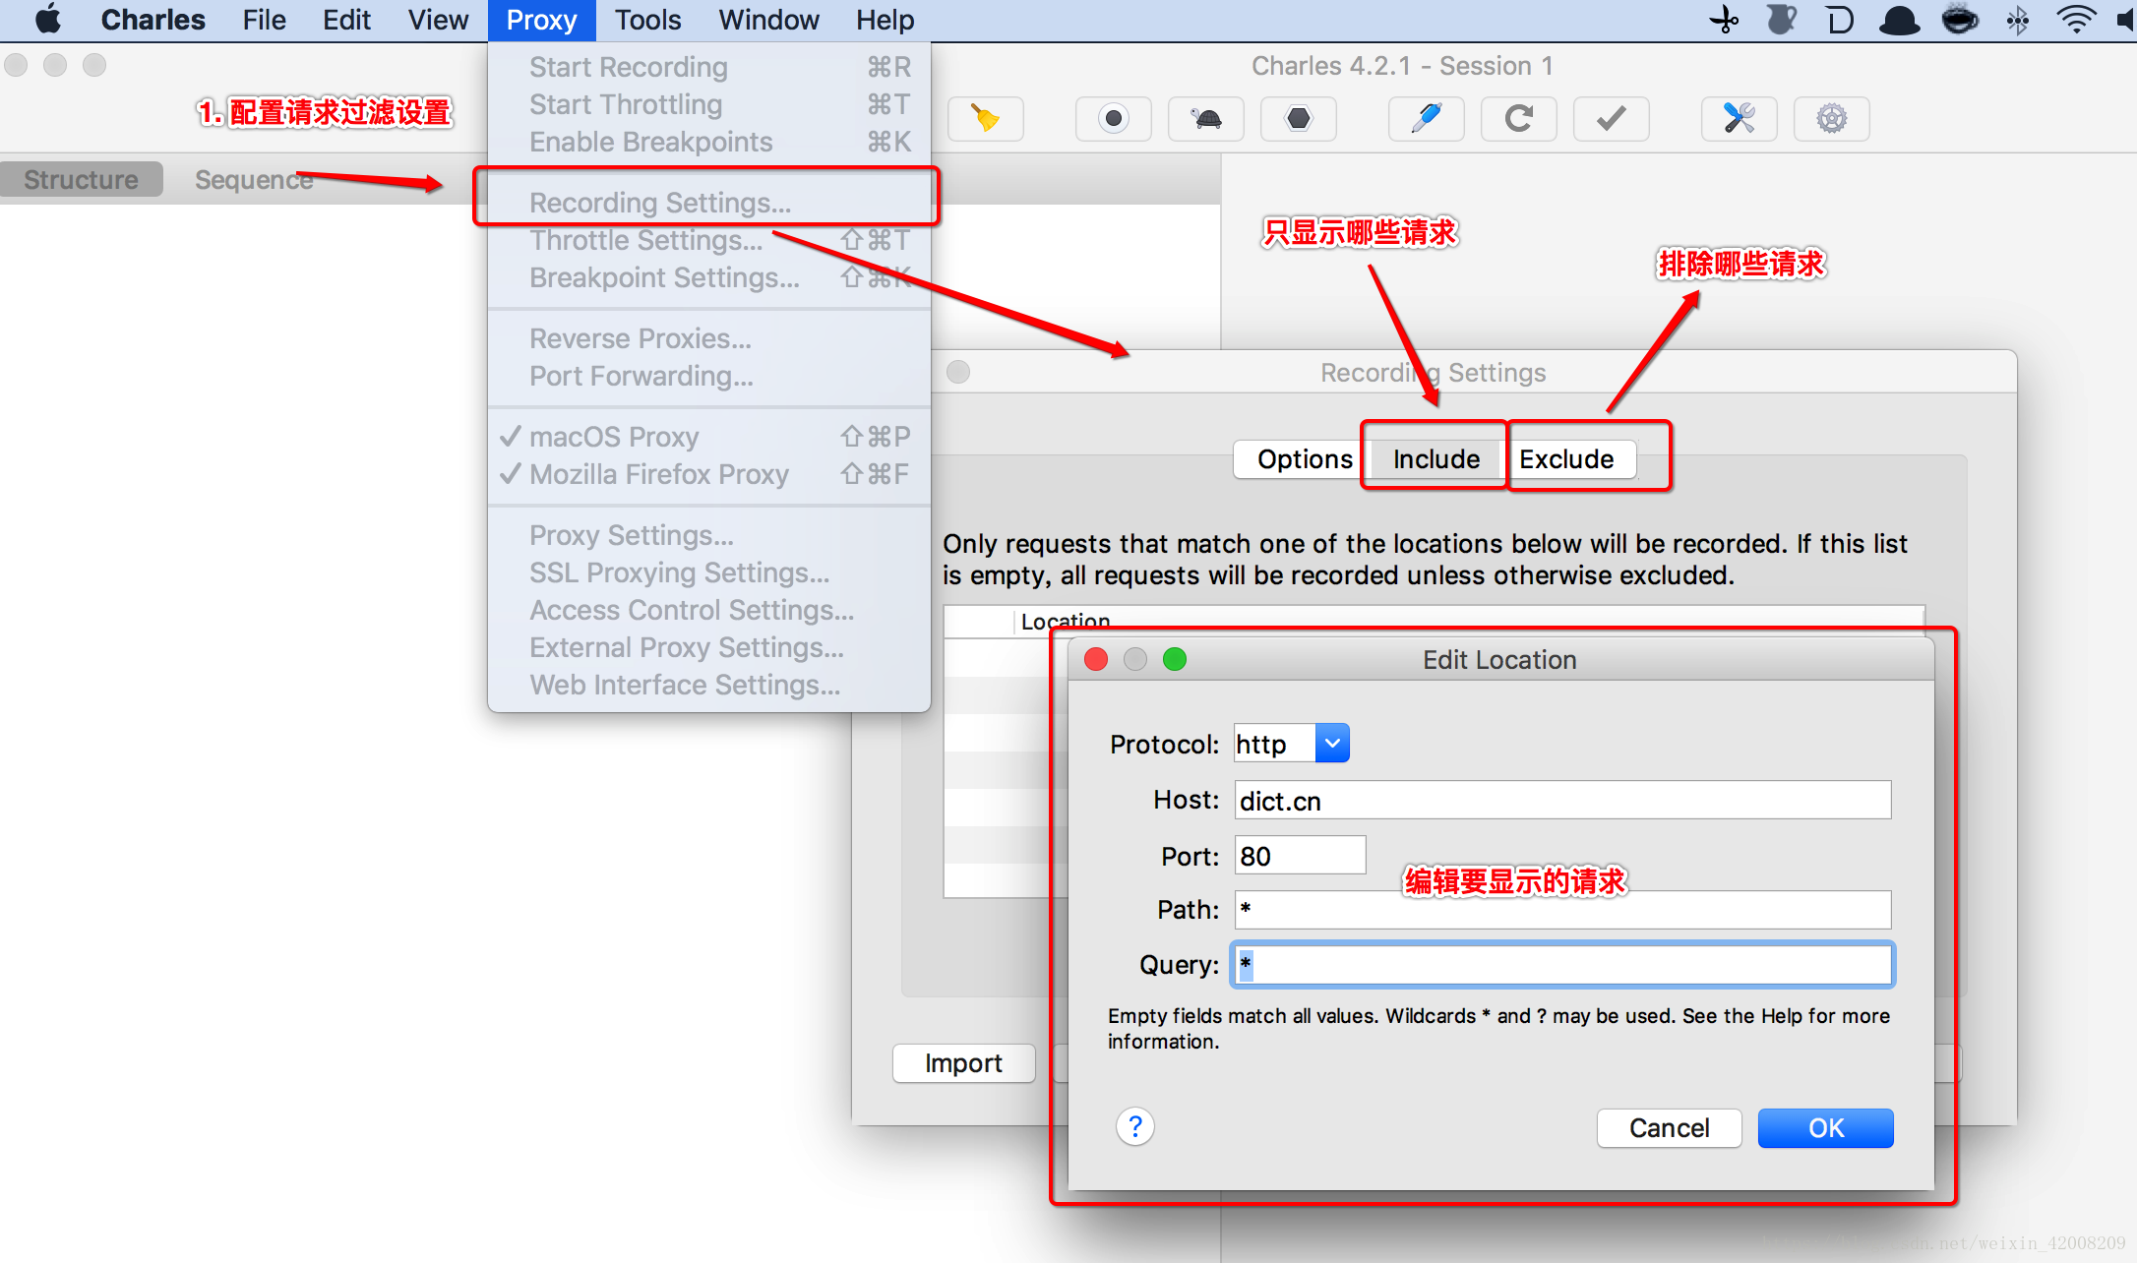The width and height of the screenshot is (2137, 1263).
Task: Open the Charles application menu
Action: click(153, 20)
